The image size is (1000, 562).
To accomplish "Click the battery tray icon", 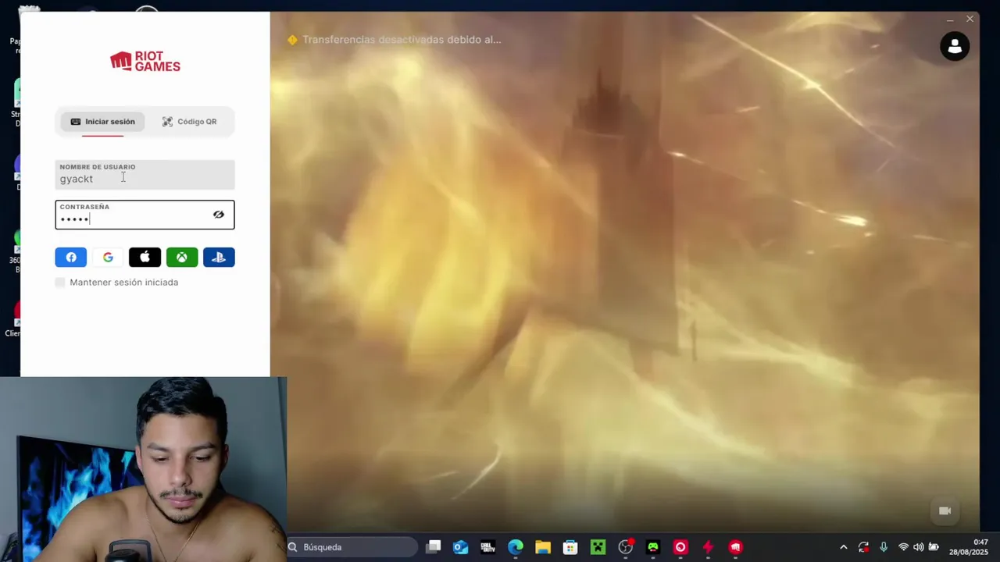I will (934, 547).
